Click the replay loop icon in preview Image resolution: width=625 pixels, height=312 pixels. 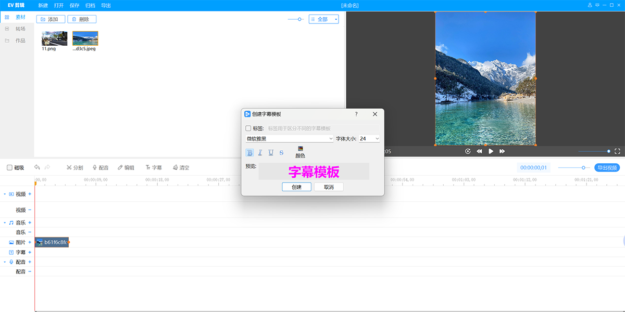[x=468, y=151]
